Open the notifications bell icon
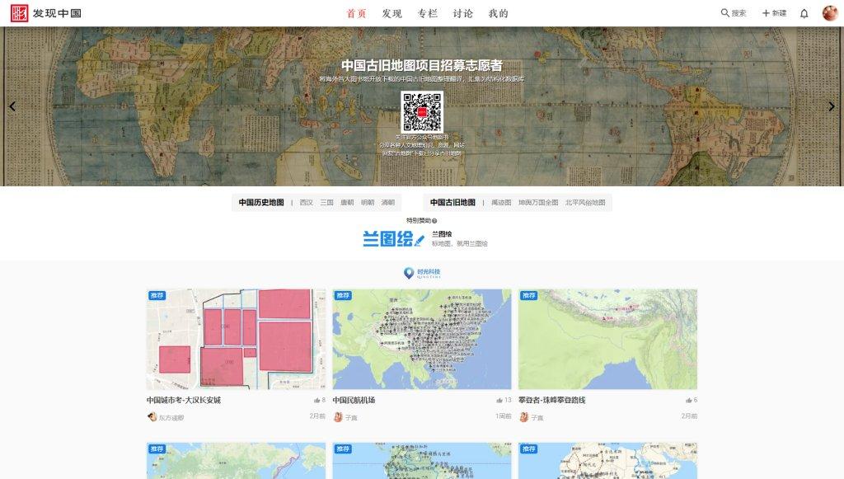Viewport: 844px width, 479px height. pyautogui.click(x=804, y=13)
